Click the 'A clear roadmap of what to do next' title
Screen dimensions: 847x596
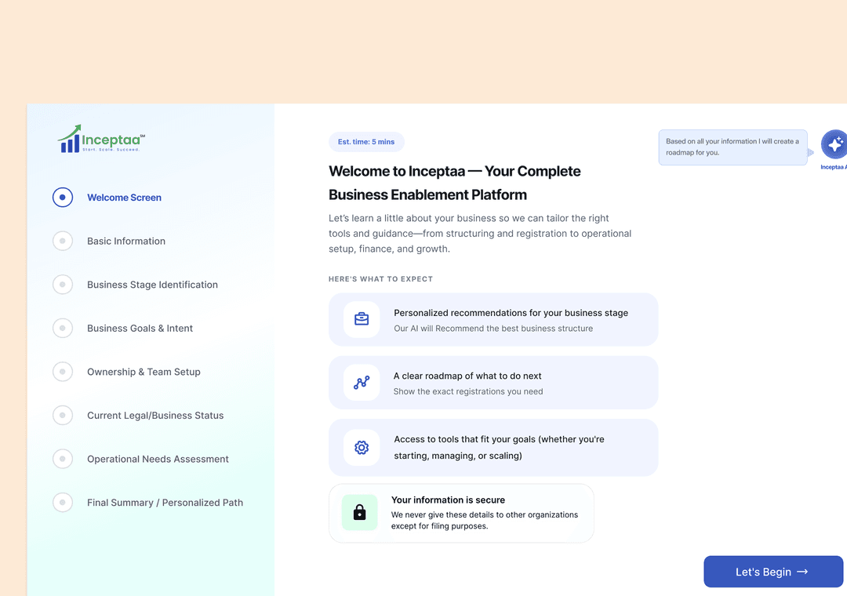pos(467,376)
